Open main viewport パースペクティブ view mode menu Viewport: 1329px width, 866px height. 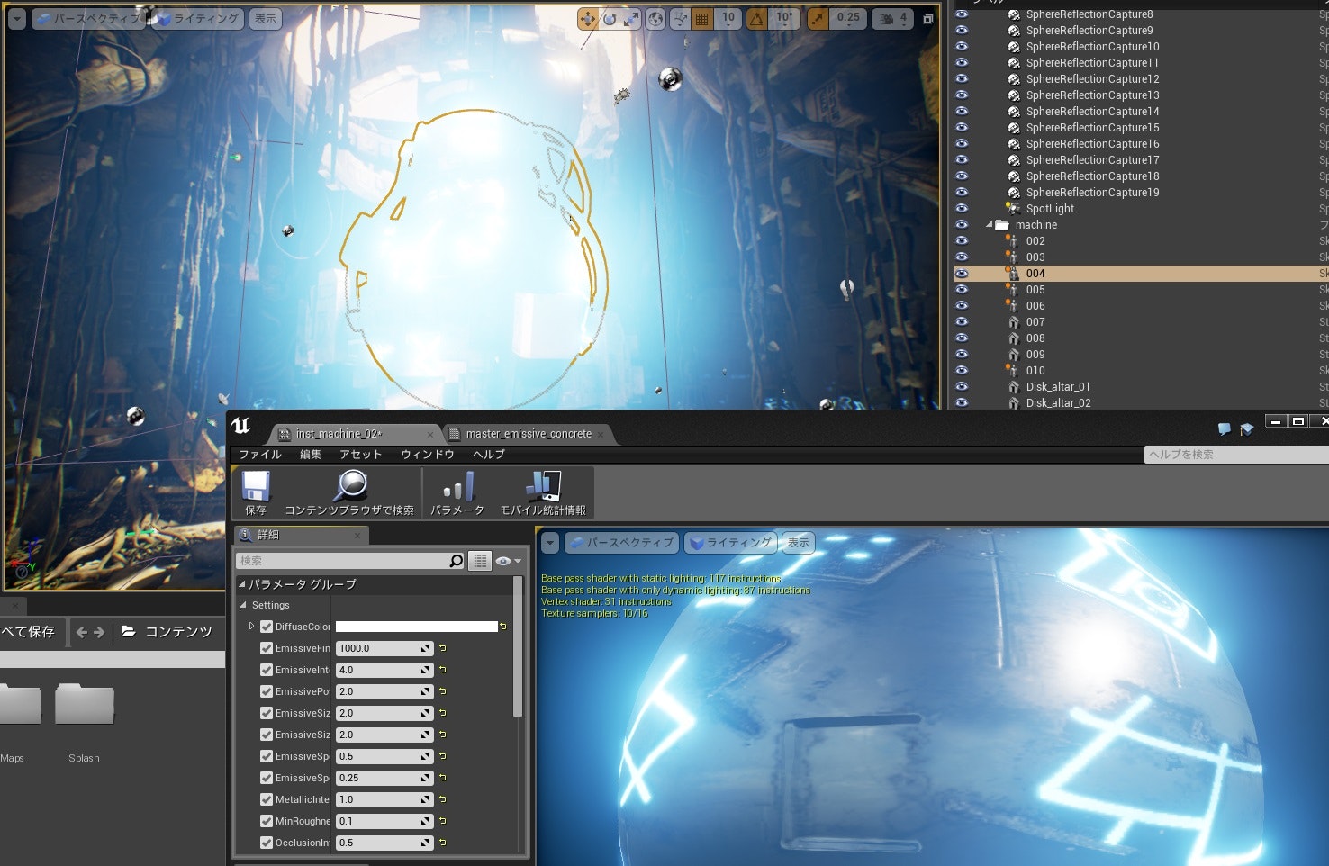point(88,19)
